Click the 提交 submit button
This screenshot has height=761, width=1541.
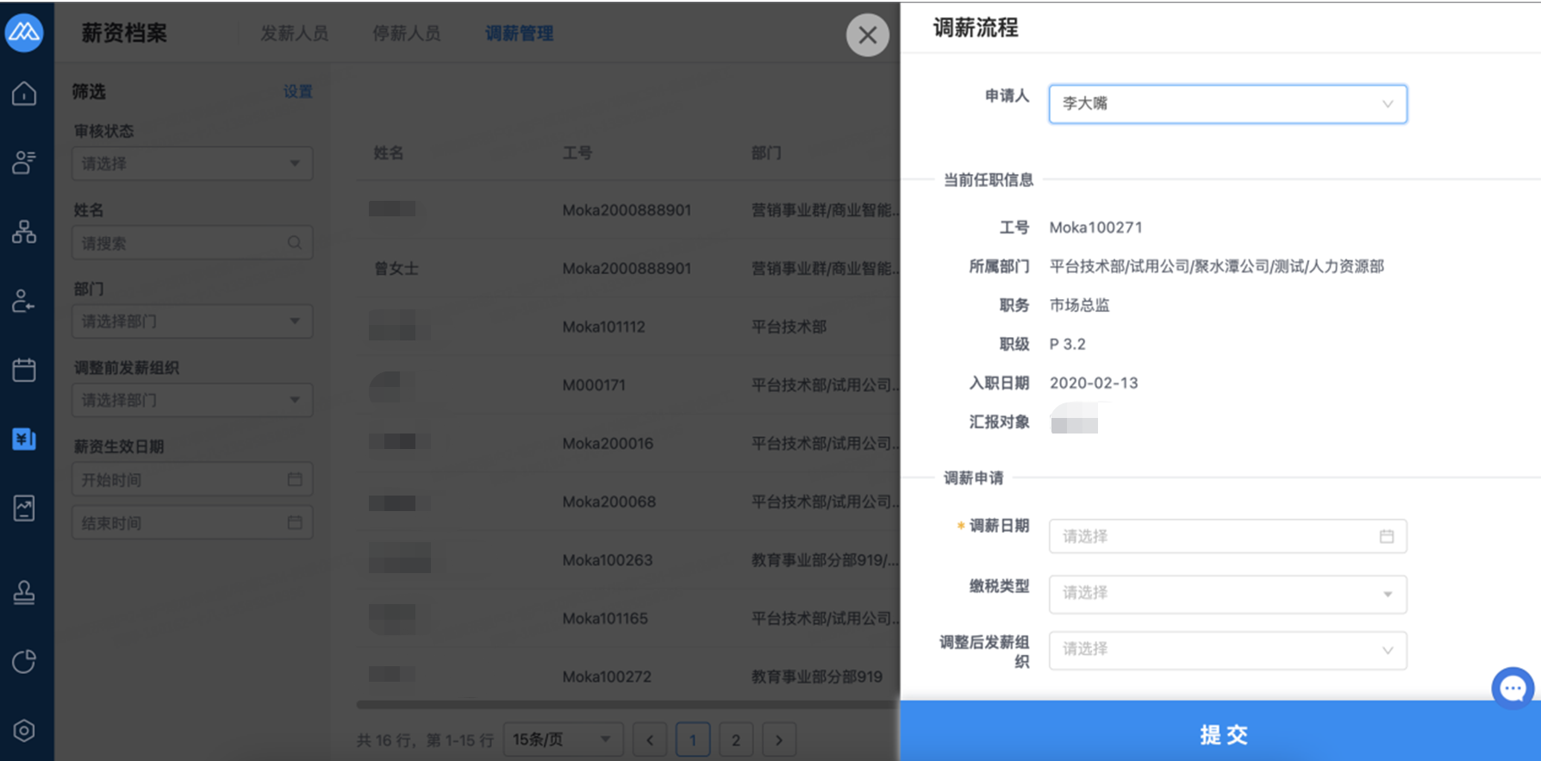(1220, 734)
